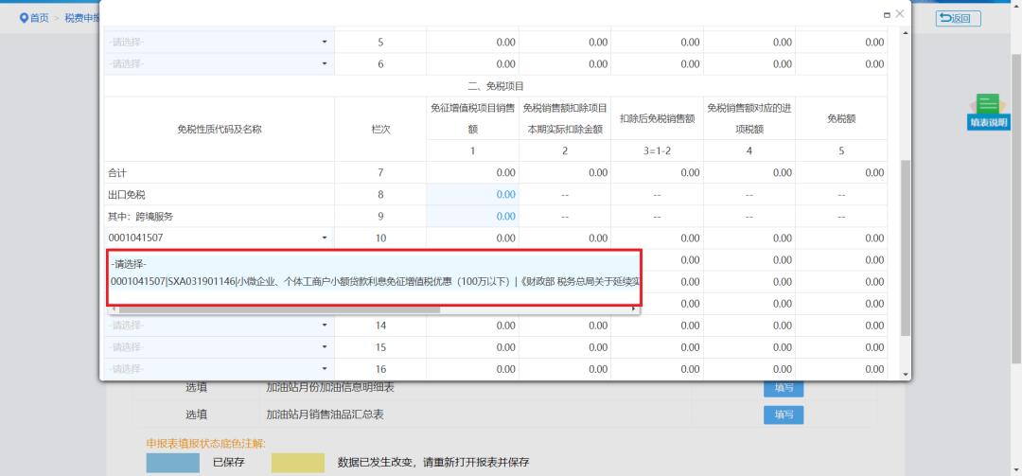Open the row 6 -请选择- dropdown
The height and width of the screenshot is (476, 1022).
coord(219,64)
